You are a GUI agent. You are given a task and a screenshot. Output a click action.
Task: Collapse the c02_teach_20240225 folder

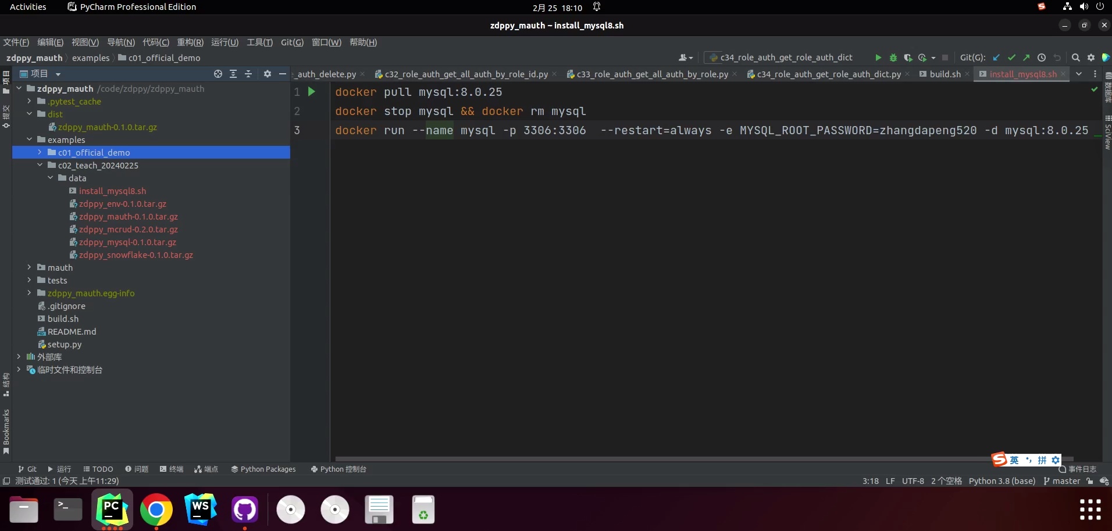(40, 165)
